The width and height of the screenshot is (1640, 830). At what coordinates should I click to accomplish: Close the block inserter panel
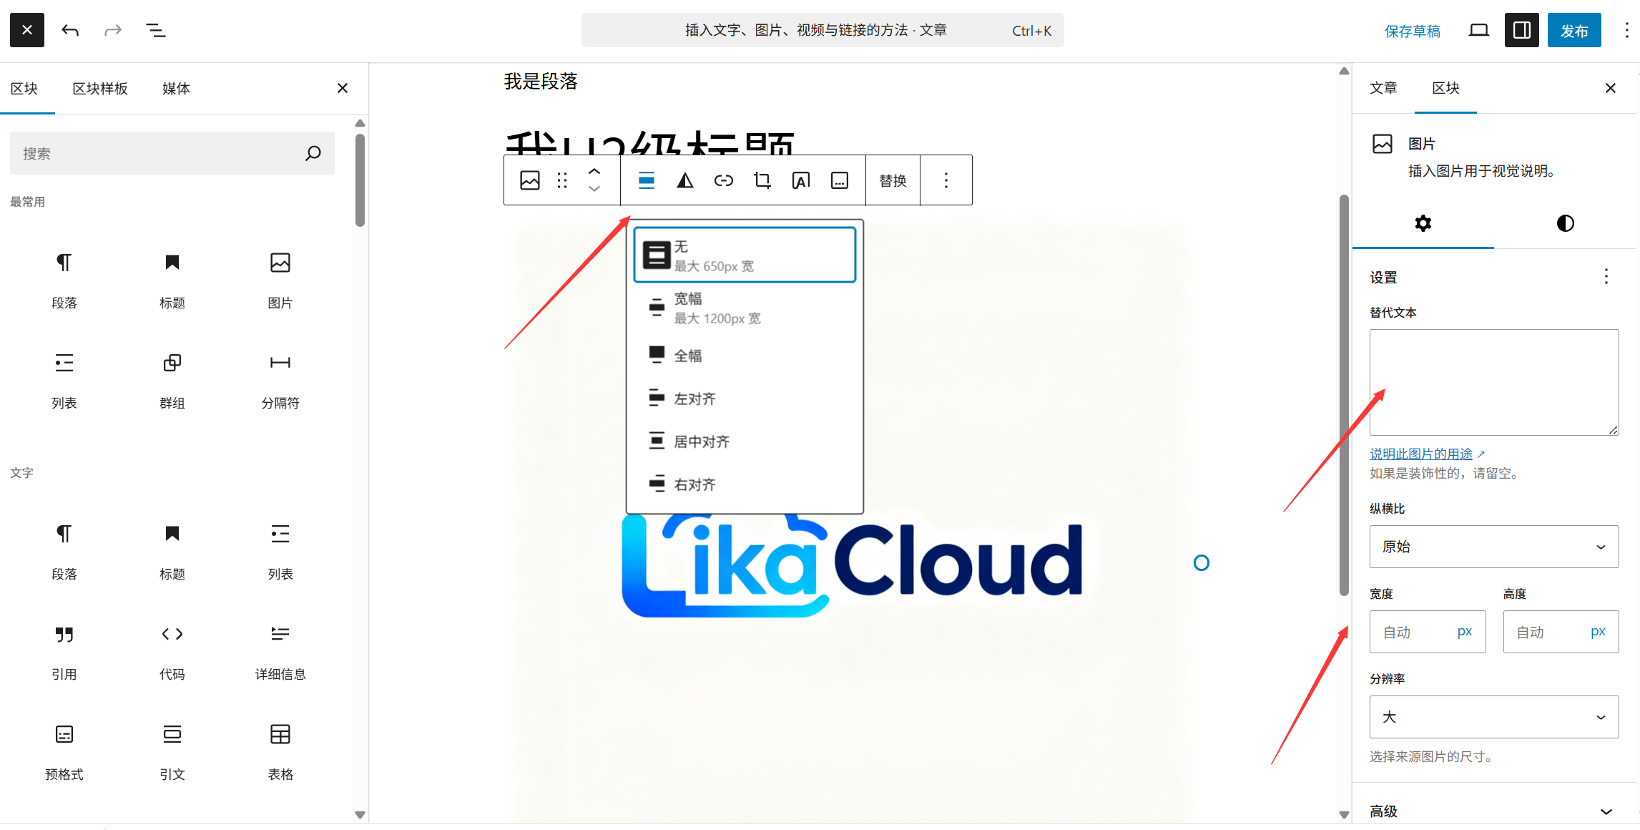[x=343, y=88]
